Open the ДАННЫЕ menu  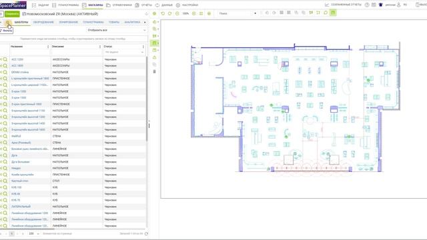click(x=164, y=5)
